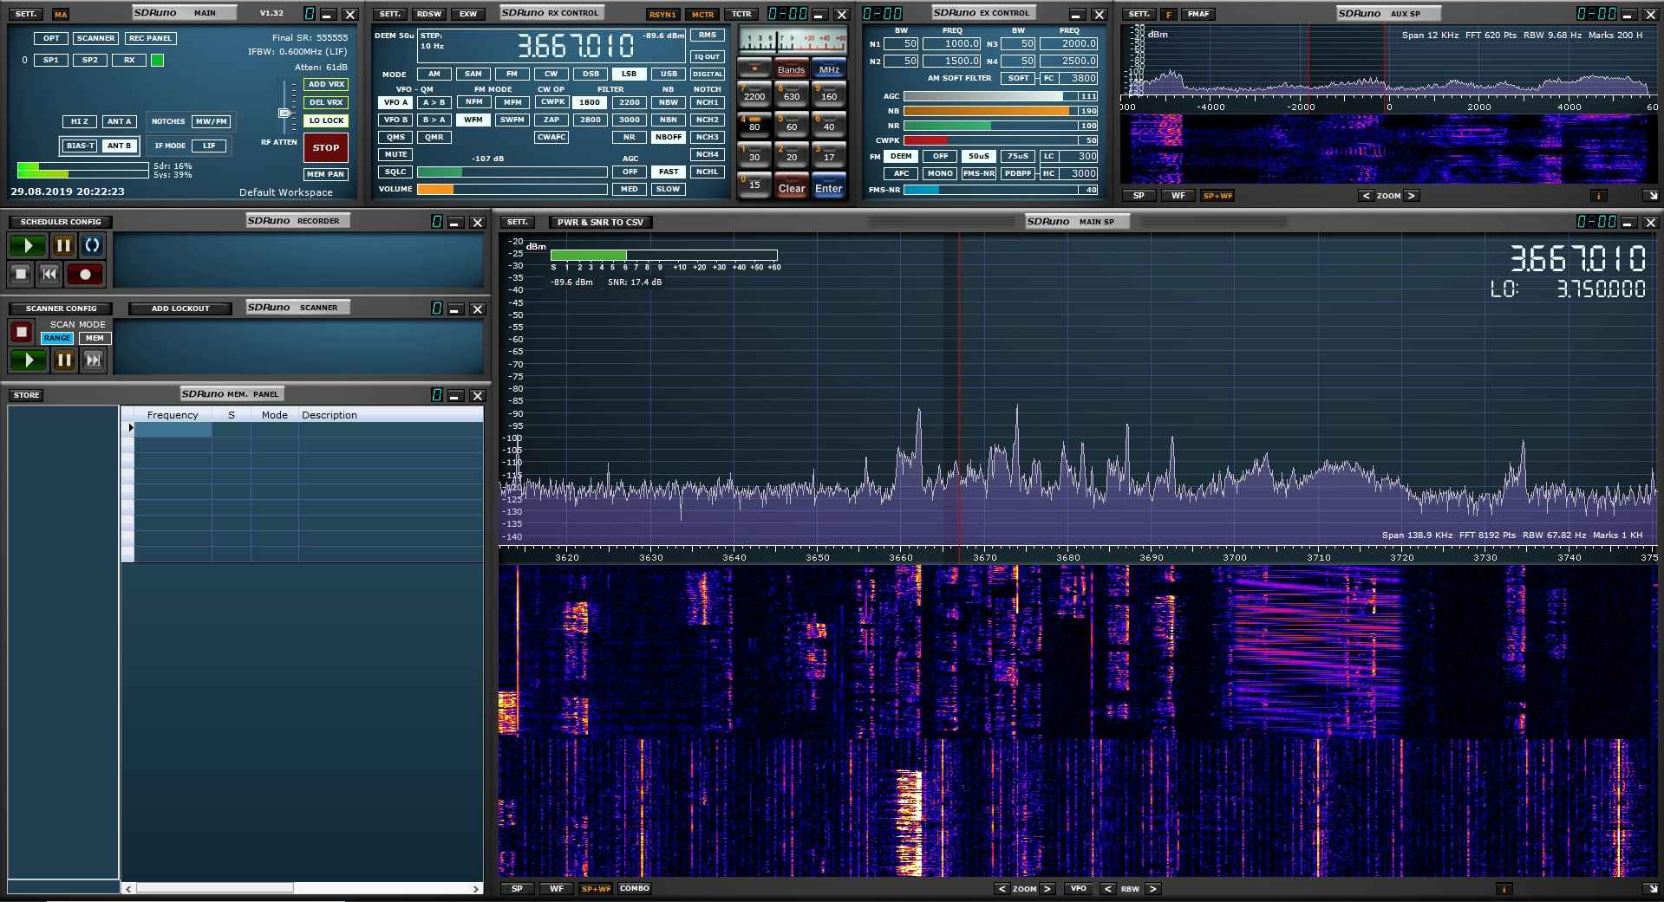Screen dimensions: 1664x902
Task: Choose the Bands keypad selector
Action: 791,69
